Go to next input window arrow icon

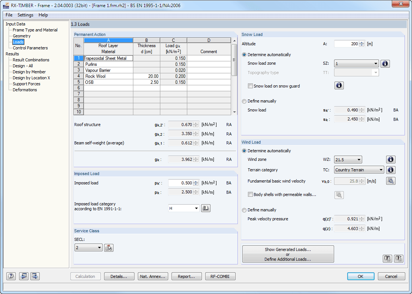tap(35, 276)
